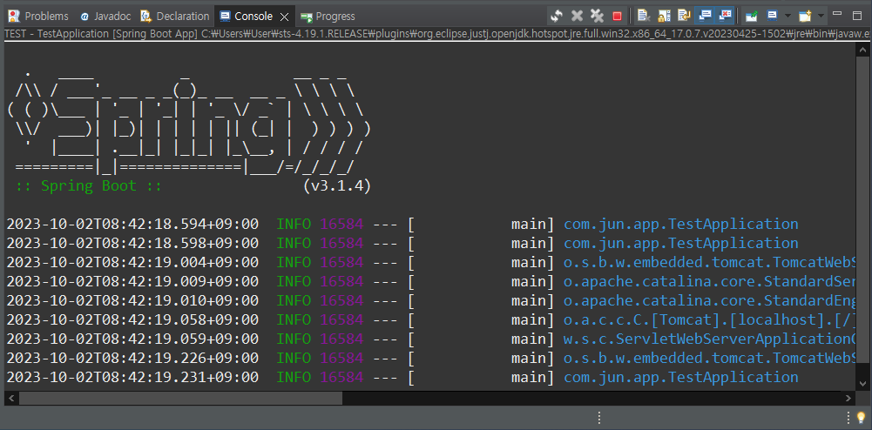Click the o.apache.catalina.core.StandardEng logger name

[710, 300]
